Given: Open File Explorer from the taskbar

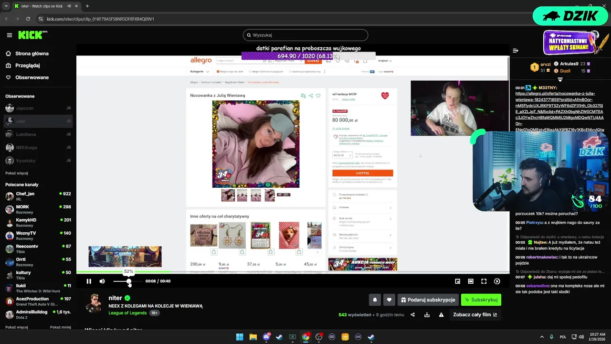Looking at the screenshot, I should [253, 337].
